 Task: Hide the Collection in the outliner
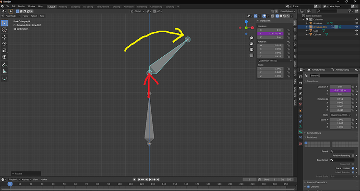tap(356, 19)
